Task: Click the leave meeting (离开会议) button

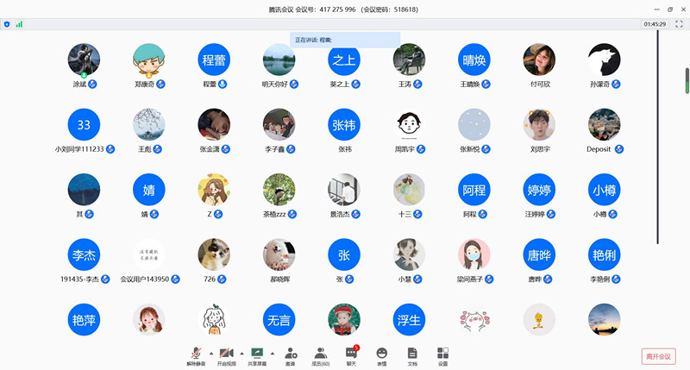Action: pos(660,356)
